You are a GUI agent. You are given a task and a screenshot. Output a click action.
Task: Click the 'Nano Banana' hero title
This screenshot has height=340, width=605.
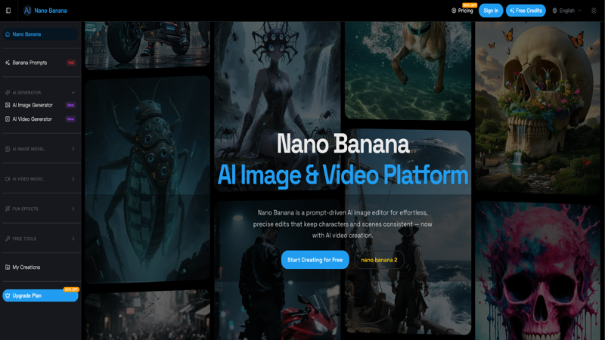(x=343, y=144)
